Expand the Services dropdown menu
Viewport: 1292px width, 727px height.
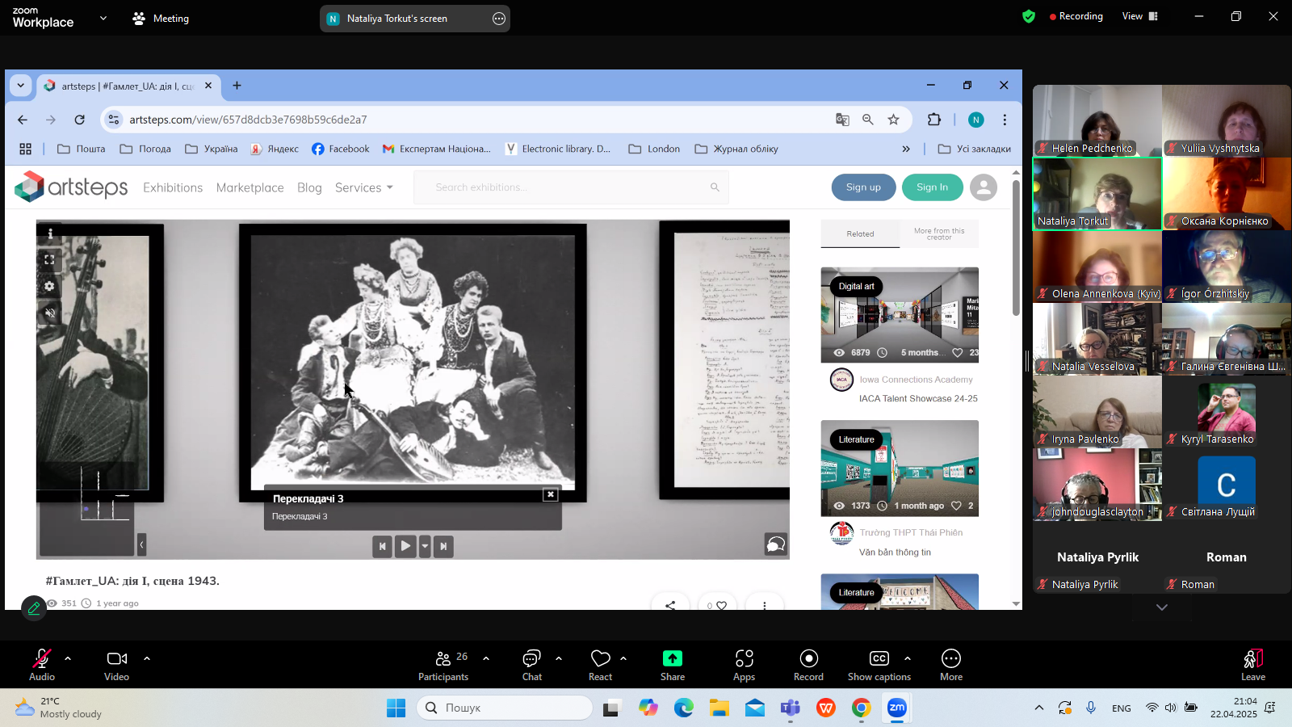[x=363, y=187]
